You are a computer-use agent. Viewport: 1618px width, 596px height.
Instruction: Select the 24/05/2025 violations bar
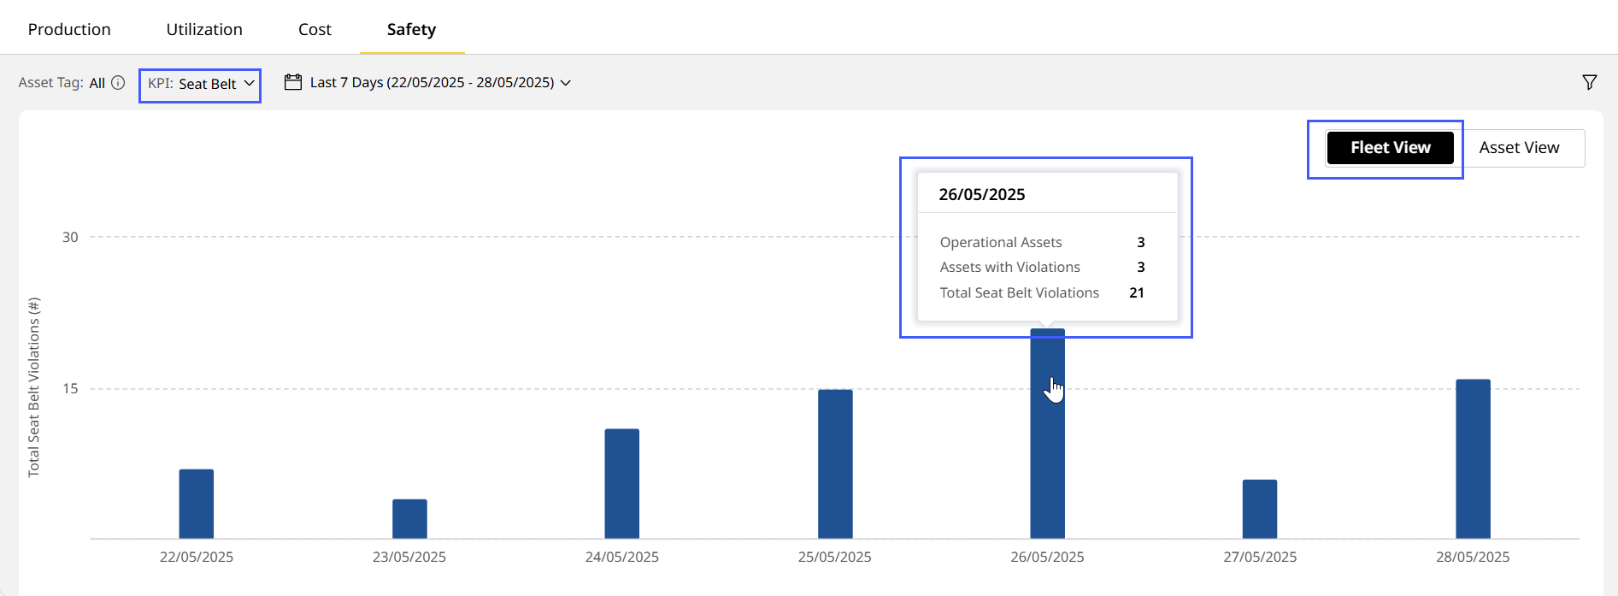pyautogui.click(x=622, y=483)
